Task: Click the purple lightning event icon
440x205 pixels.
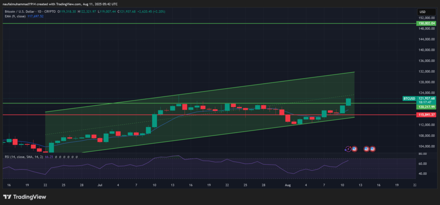Action: point(348,149)
